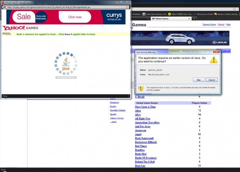240x172 pixels.
Task: Click the yellow security shield icon
Action: [141, 89]
